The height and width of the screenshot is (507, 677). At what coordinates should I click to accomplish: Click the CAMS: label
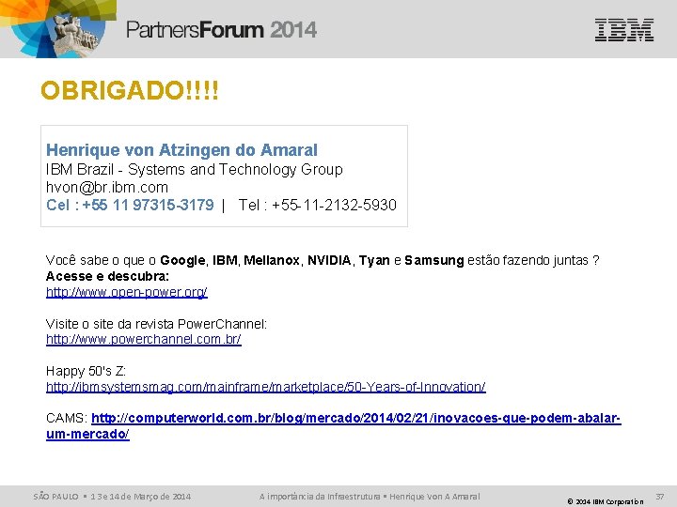[x=67, y=418]
